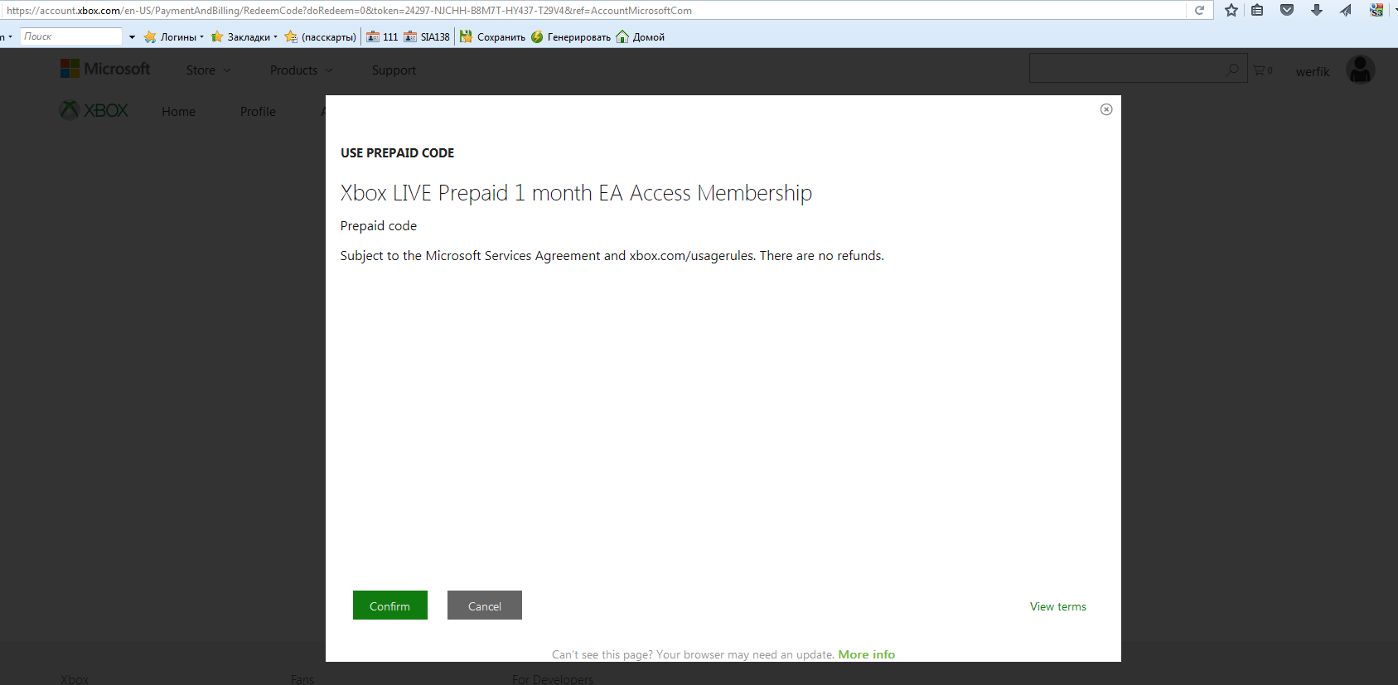1398x685 pixels.
Task: Click the Xbox logo
Action: coord(94,110)
